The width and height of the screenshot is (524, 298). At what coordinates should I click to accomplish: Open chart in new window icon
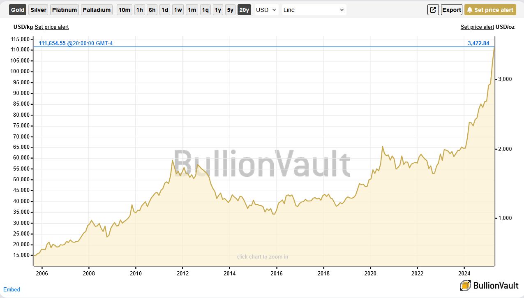[x=433, y=10]
